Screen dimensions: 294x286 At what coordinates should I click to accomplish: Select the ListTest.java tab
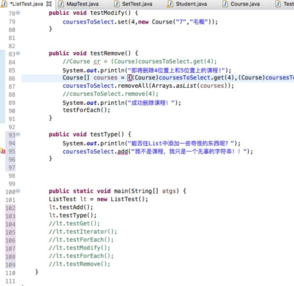26,4
